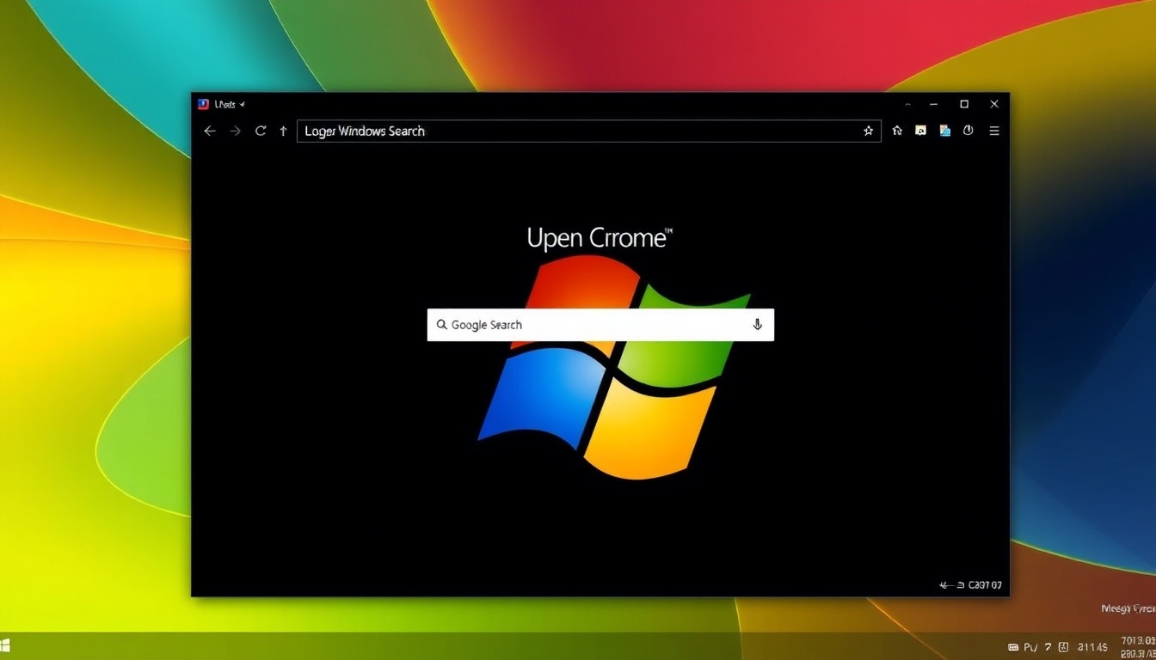This screenshot has width=1156, height=660.
Task: Open the hamburger menu in the browser
Action: (x=994, y=131)
